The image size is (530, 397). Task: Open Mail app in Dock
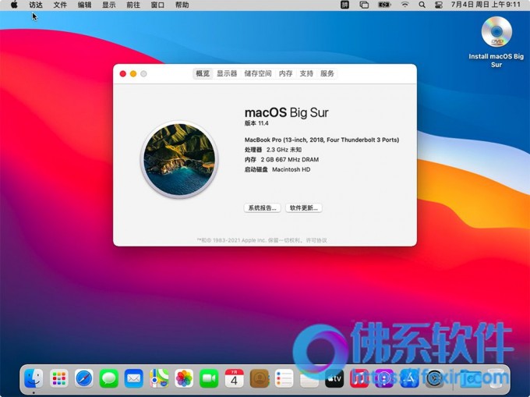pyautogui.click(x=134, y=378)
